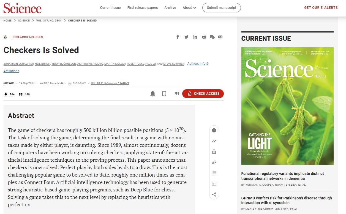The image size is (346, 214).
Task: Click the chain-link icon in floating sidebar
Action: (x=214, y=162)
